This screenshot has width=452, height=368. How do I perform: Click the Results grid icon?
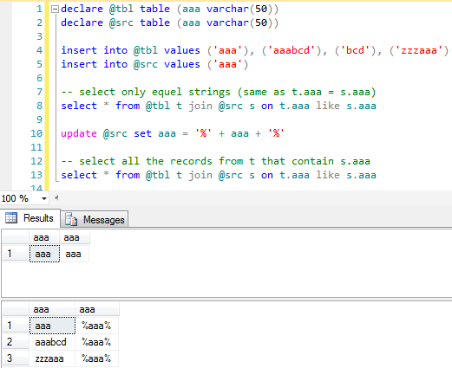point(11,218)
